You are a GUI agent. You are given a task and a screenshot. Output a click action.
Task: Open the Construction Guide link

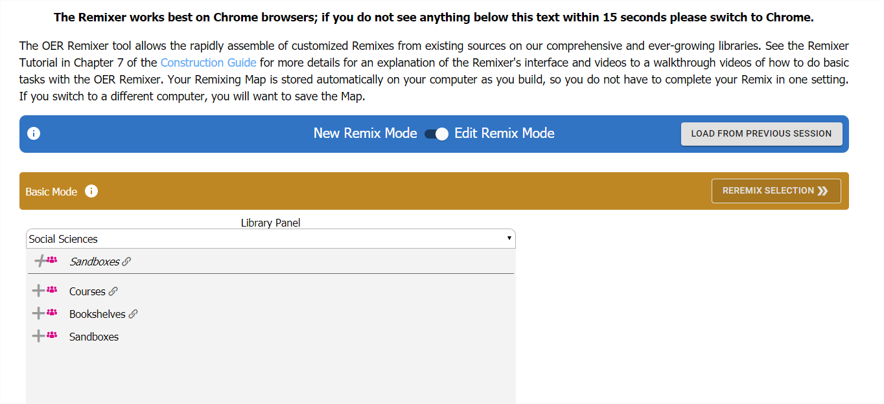(208, 63)
